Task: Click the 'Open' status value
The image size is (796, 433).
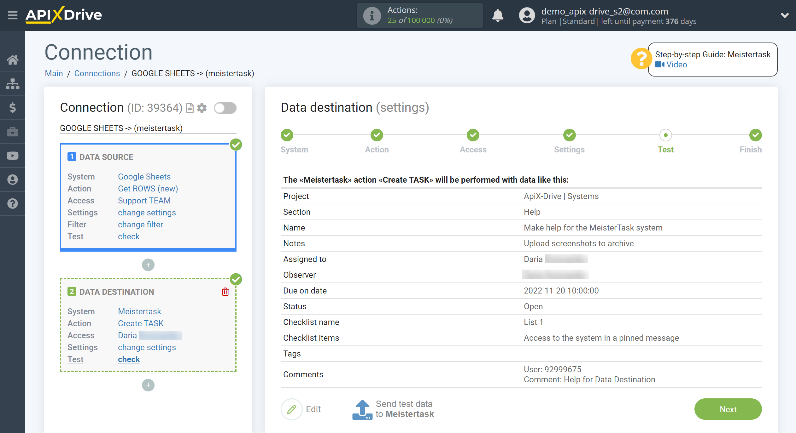Action: (533, 306)
